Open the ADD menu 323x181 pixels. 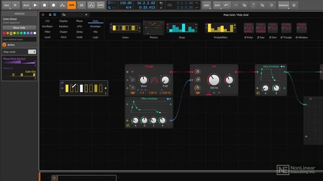(x=206, y=6)
